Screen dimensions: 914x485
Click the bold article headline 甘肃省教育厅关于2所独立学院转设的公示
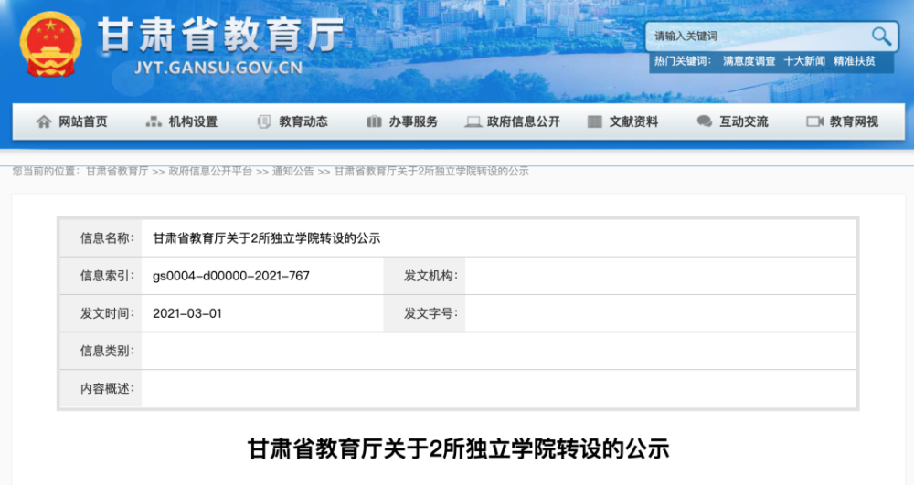(458, 448)
